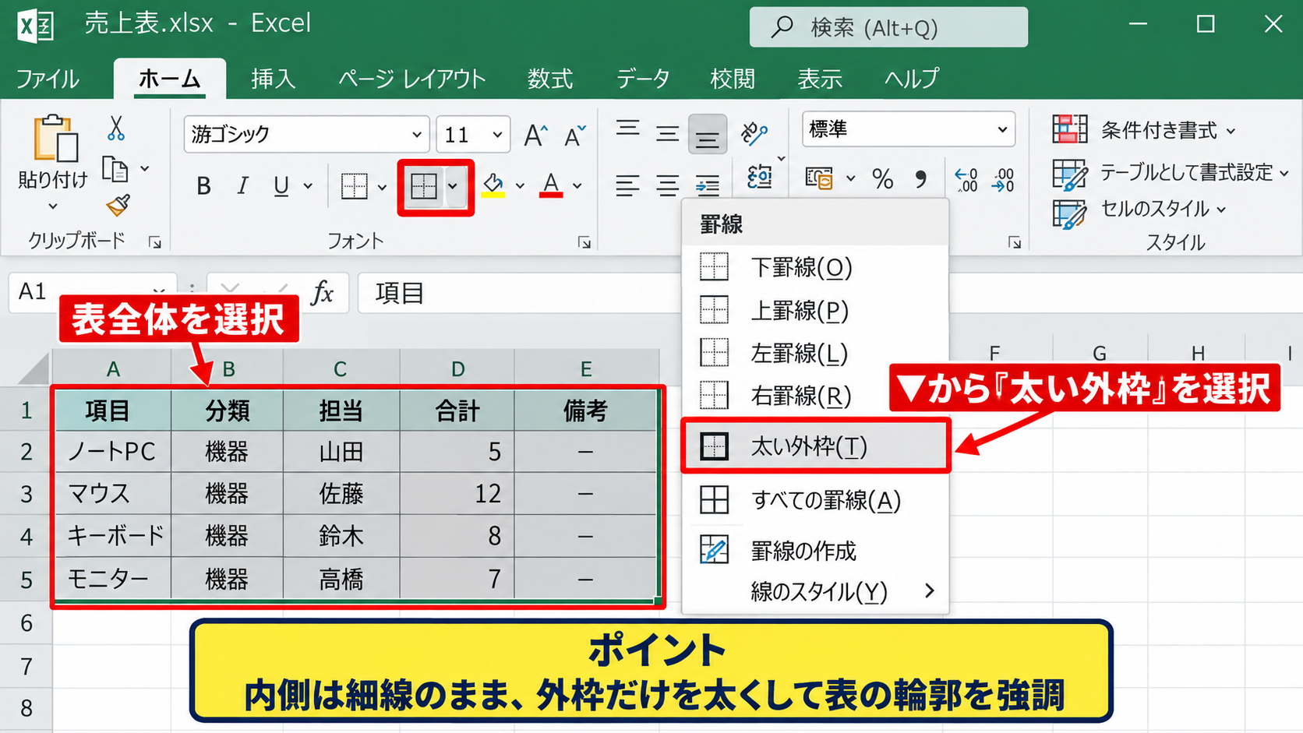Click the comma style icon

921,179
